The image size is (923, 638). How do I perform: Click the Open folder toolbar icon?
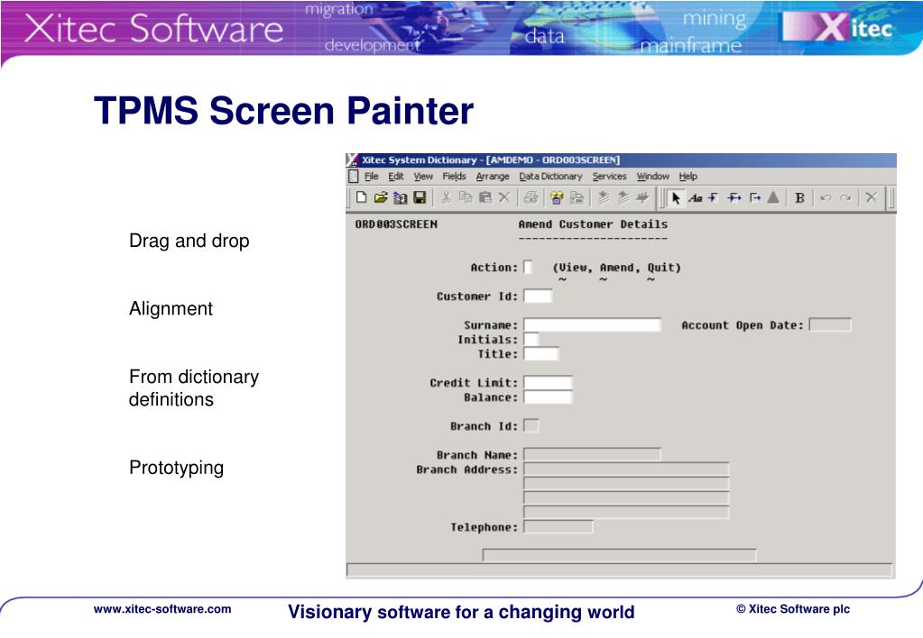point(381,197)
